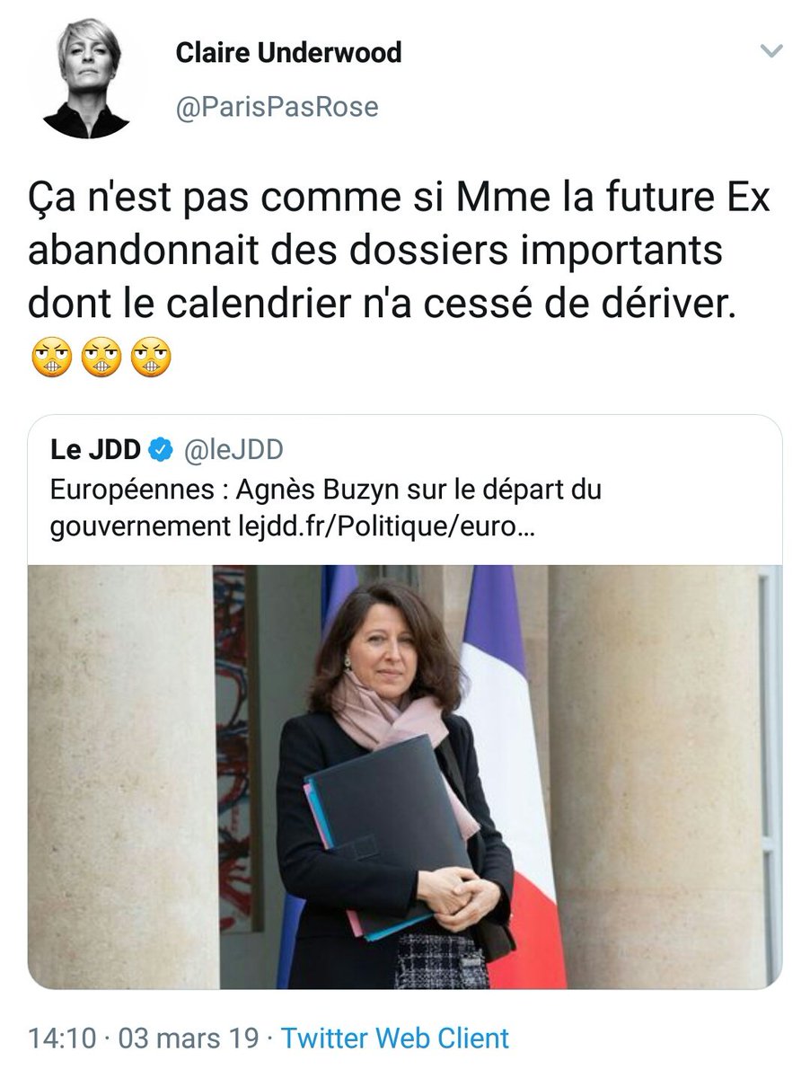The image size is (810, 1078).
Task: Click the last grimacing emoji
Action: pyautogui.click(x=150, y=358)
